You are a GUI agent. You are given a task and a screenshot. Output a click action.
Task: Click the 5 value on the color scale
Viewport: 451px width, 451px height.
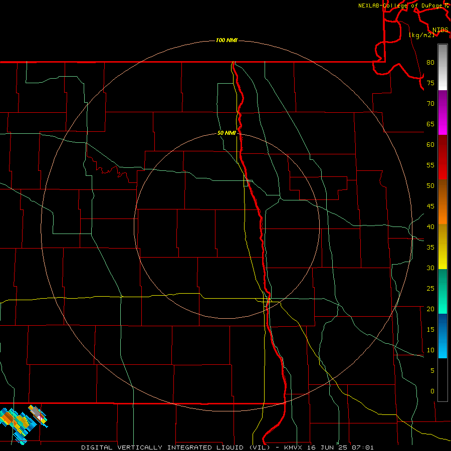click(x=432, y=371)
